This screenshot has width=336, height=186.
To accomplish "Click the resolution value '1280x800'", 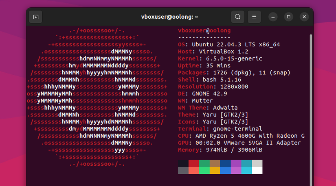I will (234, 87).
